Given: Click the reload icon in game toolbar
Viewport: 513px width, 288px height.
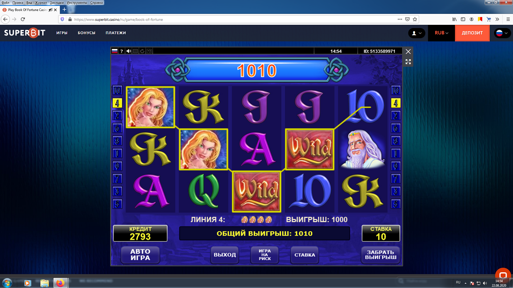Looking at the screenshot, I should point(142,51).
